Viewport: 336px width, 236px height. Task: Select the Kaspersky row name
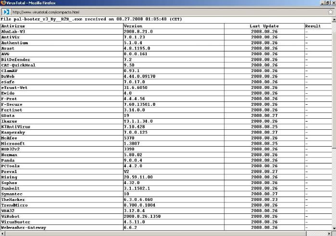coord(13,132)
